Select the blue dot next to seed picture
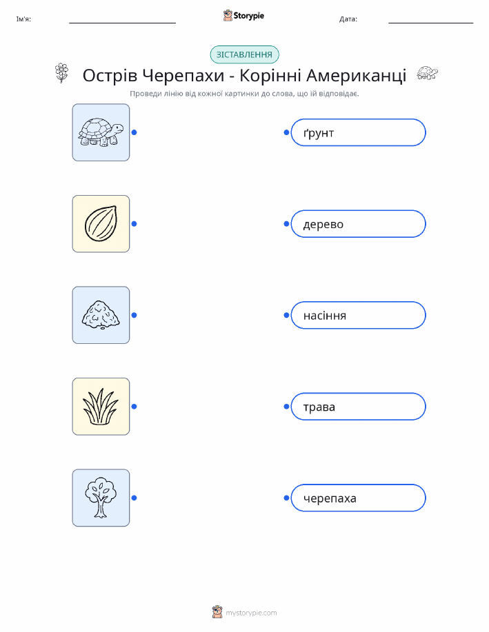 pyautogui.click(x=134, y=224)
